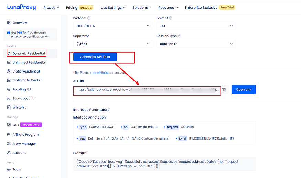301x178 pixels.
Task: Open Enterprise Exclusive in top navigation
Action: (x=201, y=8)
